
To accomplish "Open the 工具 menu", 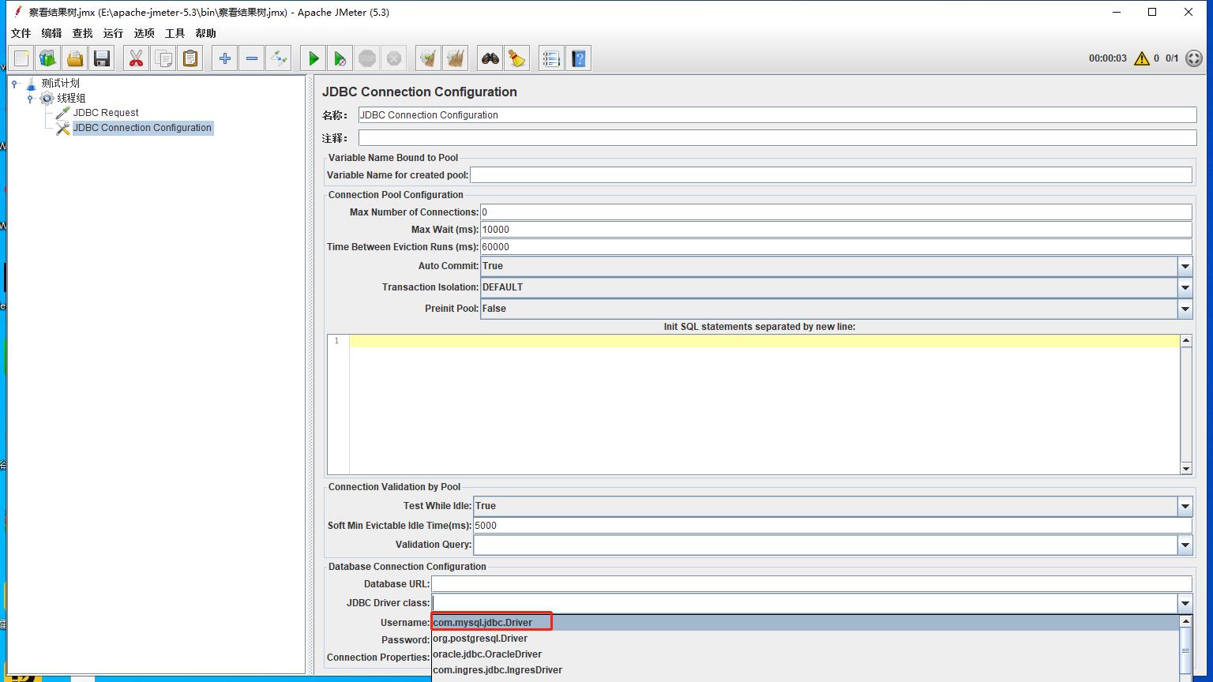I will pyautogui.click(x=175, y=33).
